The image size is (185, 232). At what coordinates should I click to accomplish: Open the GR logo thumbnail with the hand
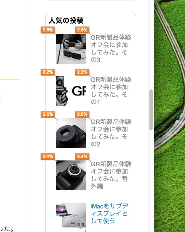point(71,91)
